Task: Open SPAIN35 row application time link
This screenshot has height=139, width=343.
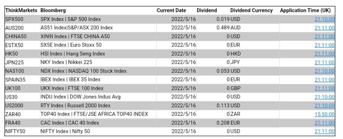Action: tap(325, 80)
